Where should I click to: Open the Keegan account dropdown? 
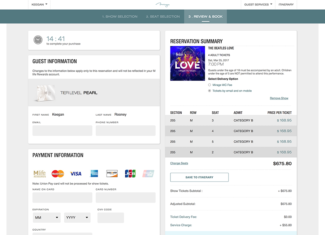(x=39, y=4)
